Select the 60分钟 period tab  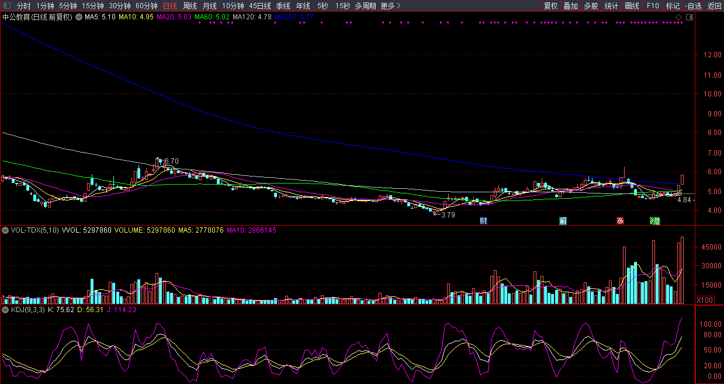point(146,6)
